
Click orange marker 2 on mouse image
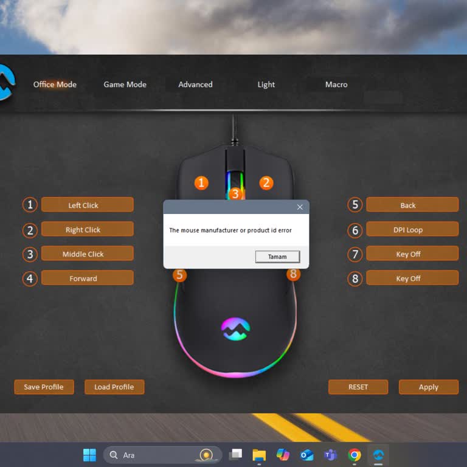point(266,182)
